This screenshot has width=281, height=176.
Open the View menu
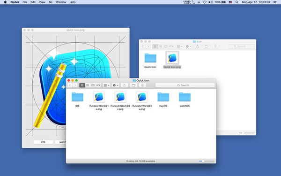pyautogui.click(x=42, y=2)
